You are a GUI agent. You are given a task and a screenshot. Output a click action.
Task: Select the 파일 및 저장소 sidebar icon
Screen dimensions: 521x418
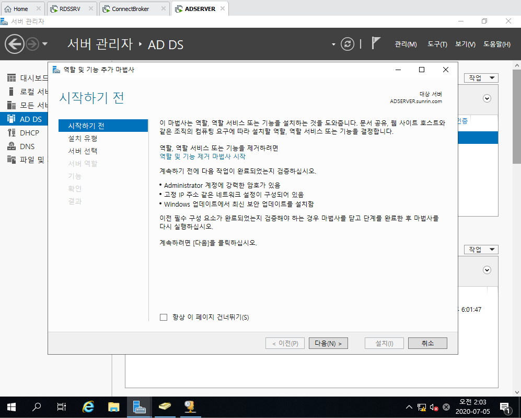pyautogui.click(x=11, y=160)
